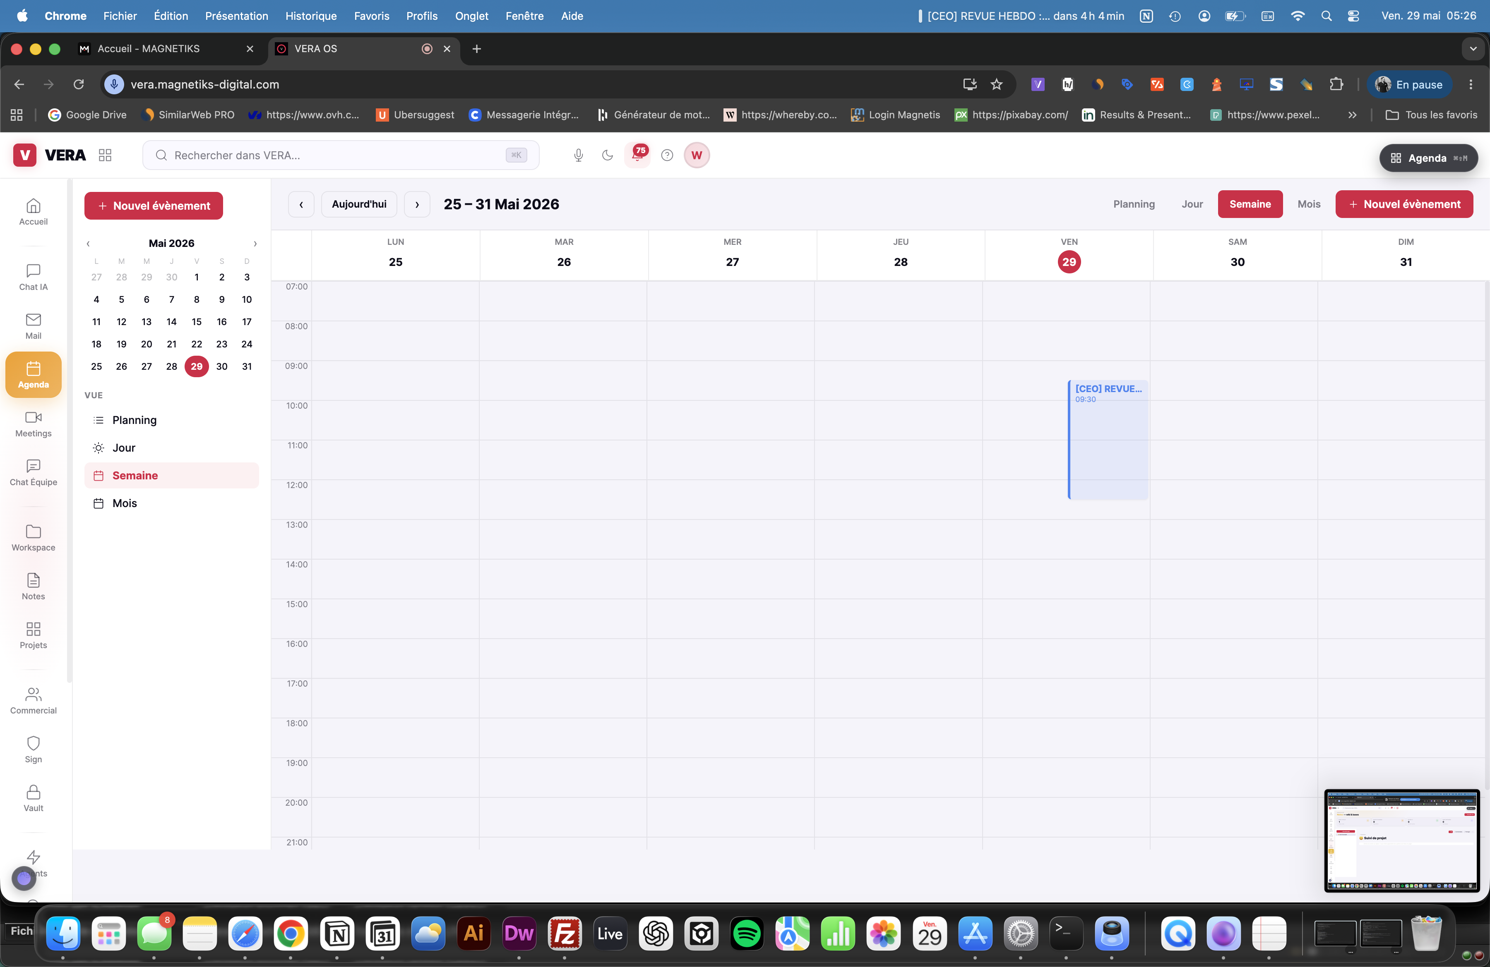
Task: Click the Wi-Fi menu bar icon
Action: coord(1298,16)
